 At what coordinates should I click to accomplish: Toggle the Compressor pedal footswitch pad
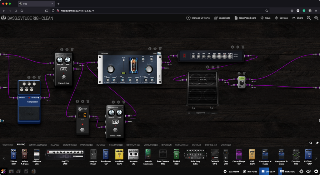tap(30, 114)
